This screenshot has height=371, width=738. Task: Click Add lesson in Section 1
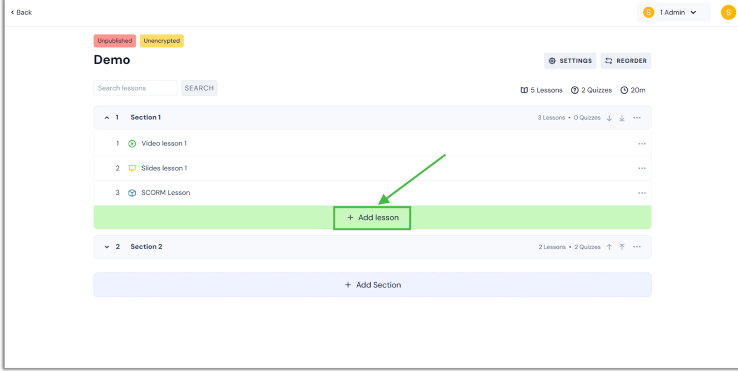(372, 217)
